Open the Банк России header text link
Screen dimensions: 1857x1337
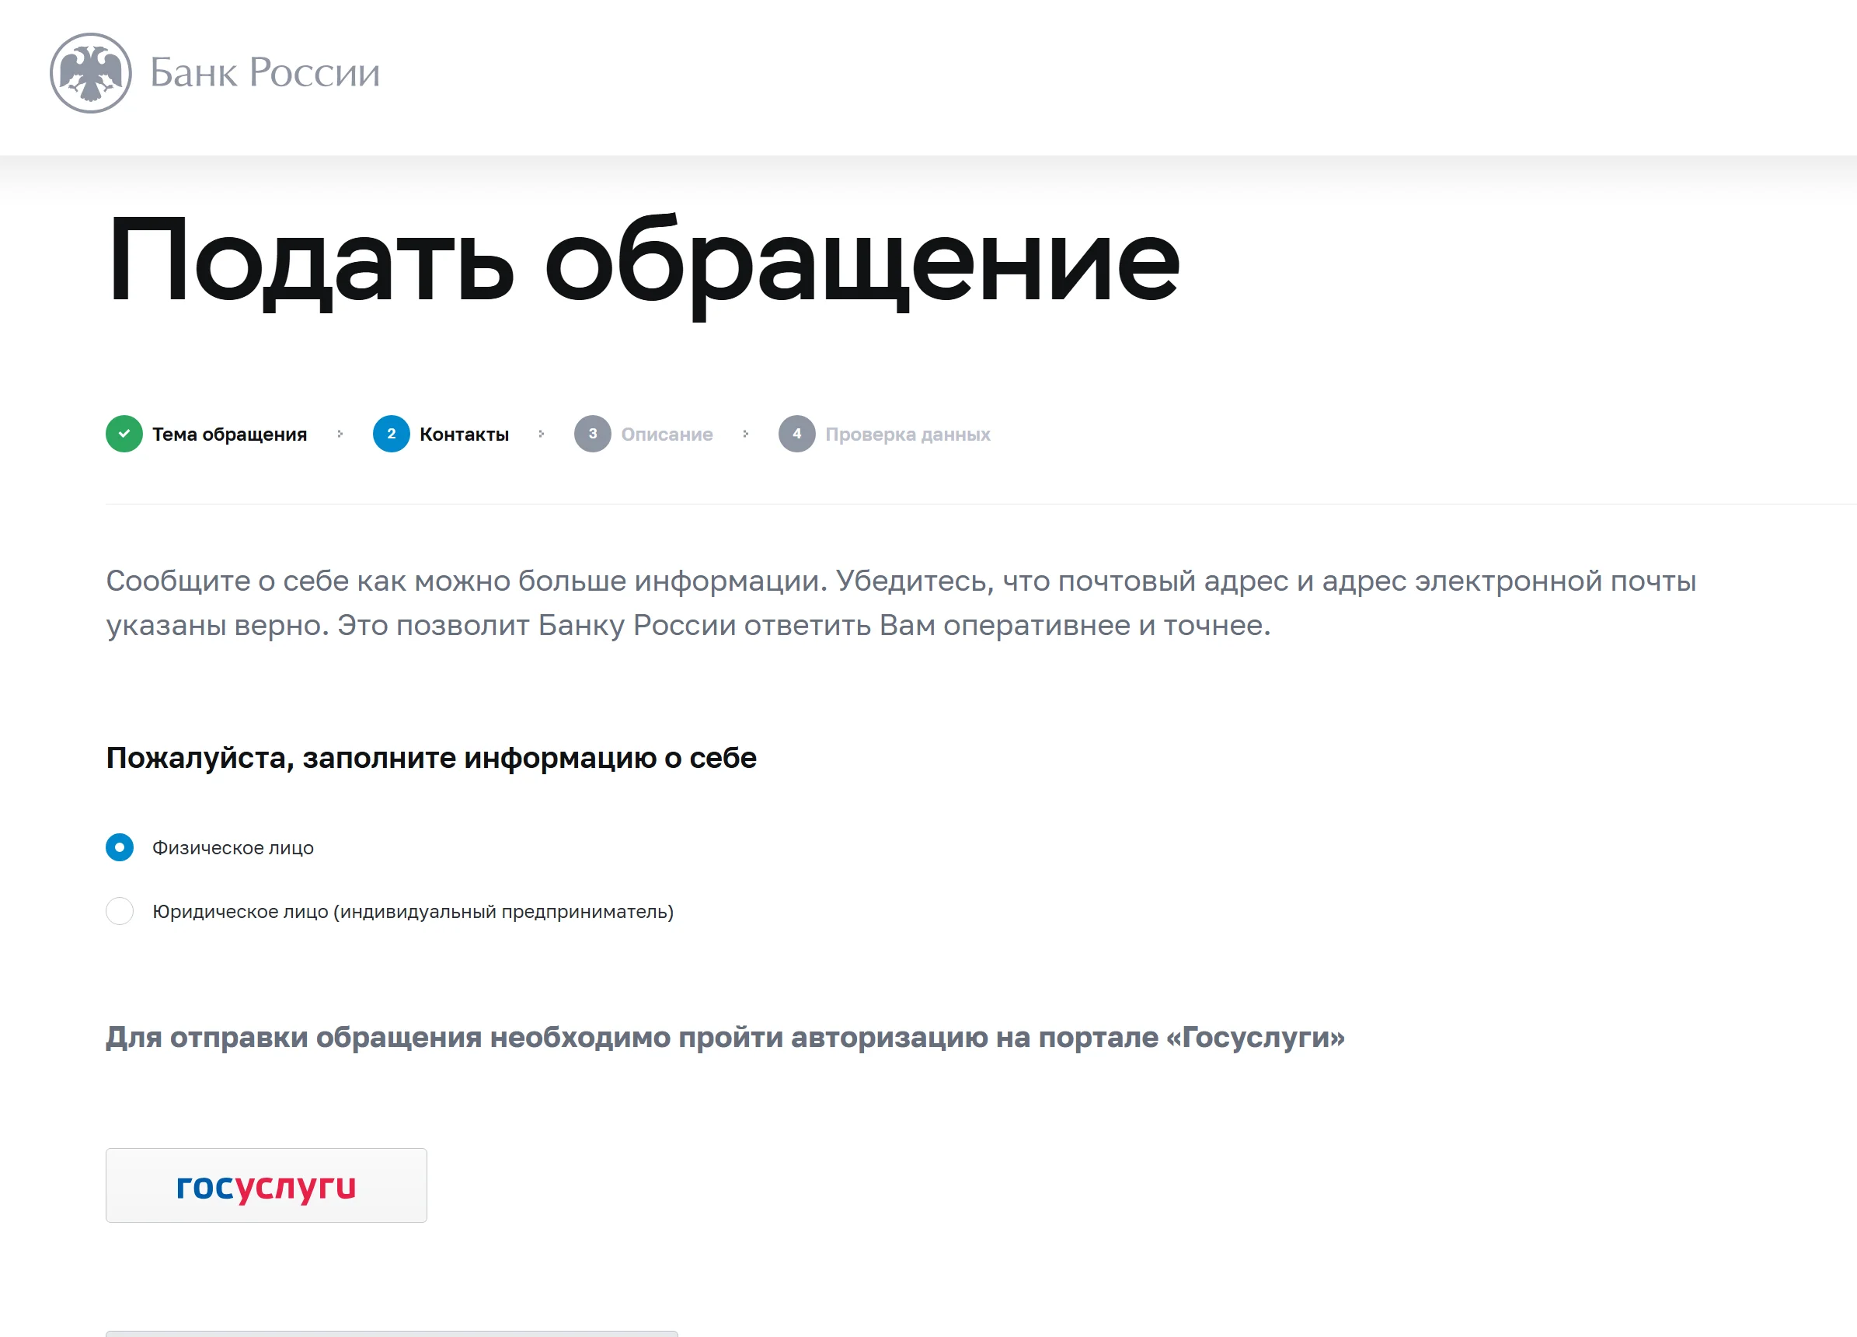point(265,73)
